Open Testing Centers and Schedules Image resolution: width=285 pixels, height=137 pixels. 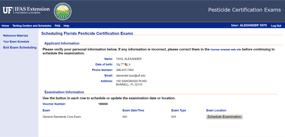pyautogui.click(x=32, y=26)
